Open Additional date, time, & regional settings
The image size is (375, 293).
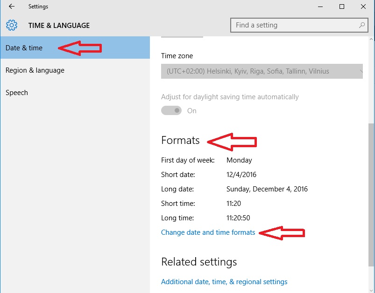[x=224, y=282]
